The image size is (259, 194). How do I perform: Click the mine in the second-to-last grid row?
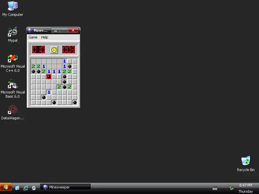tap(44, 97)
